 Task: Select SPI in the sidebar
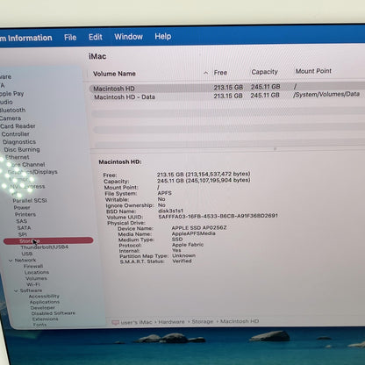tap(23, 234)
